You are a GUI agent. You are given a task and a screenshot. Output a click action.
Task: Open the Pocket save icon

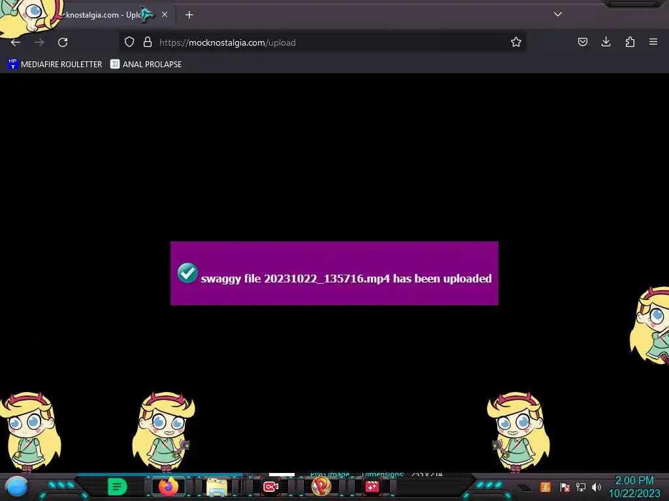[582, 42]
